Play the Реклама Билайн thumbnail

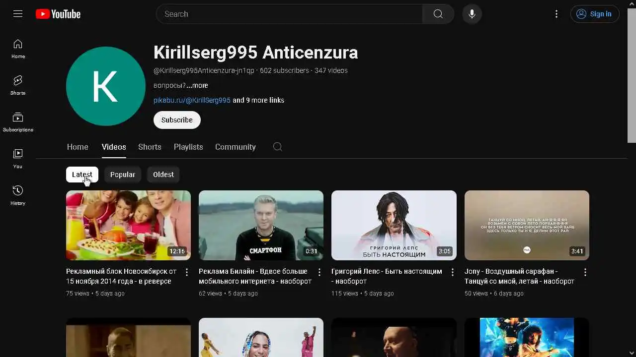pos(261,225)
